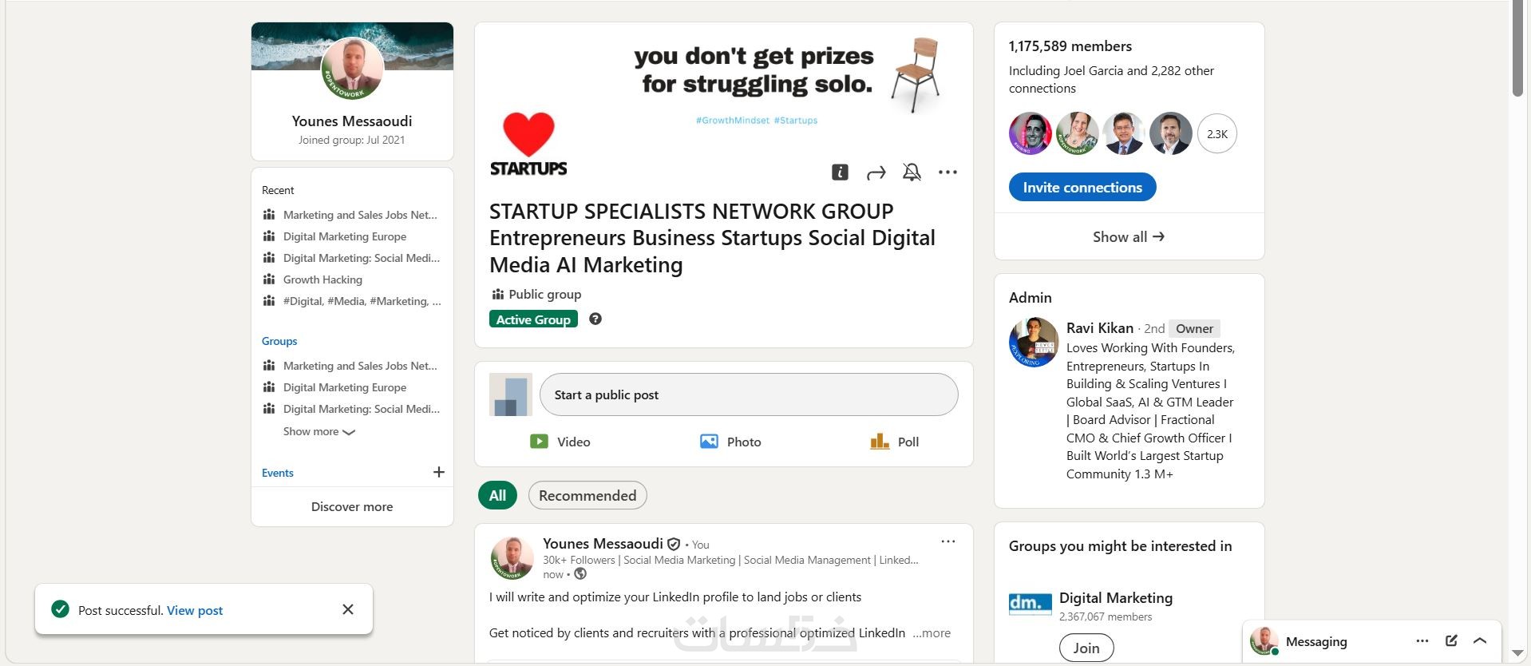Image resolution: width=1531 pixels, height=666 pixels.
Task: Select the All feed filter
Action: [497, 495]
